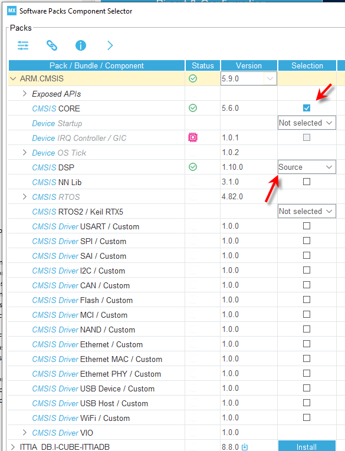Click the Status column header
345x451 pixels.
pyautogui.click(x=203, y=65)
